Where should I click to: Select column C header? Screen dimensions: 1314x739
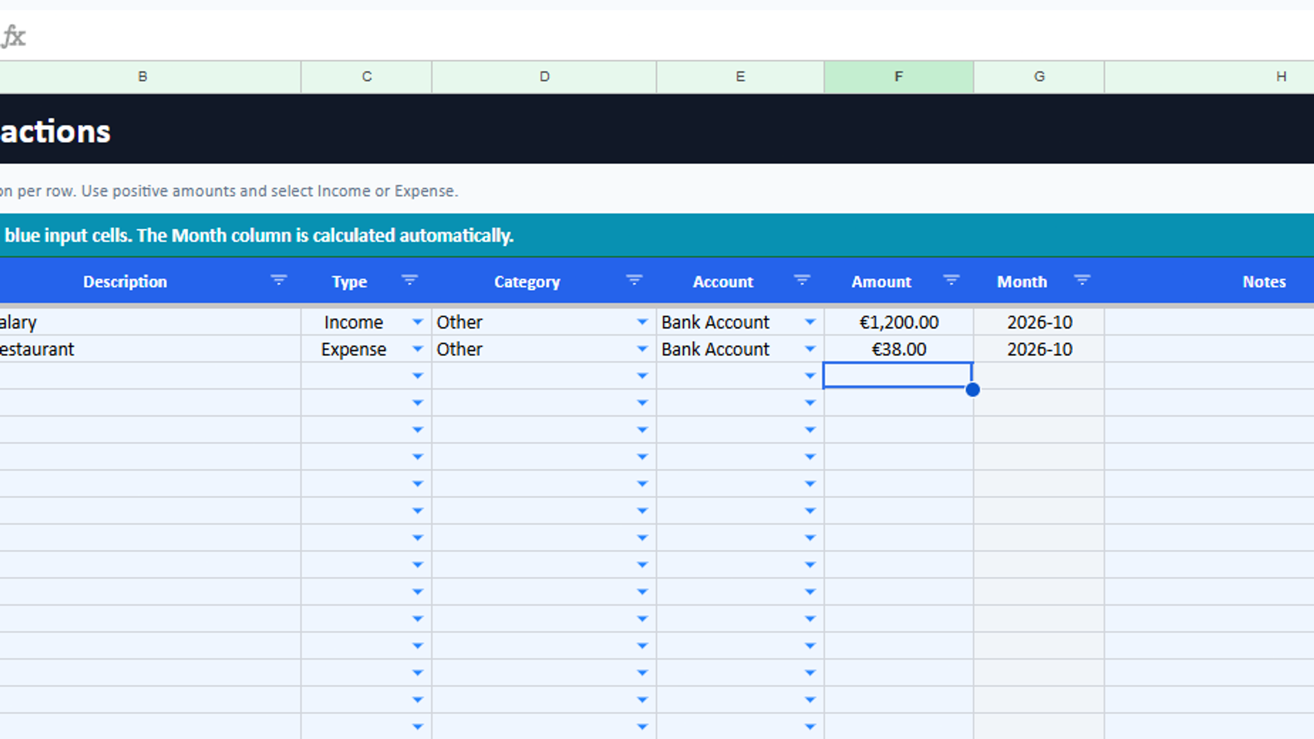tap(367, 77)
